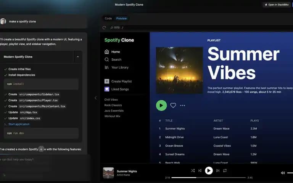Click the Home icon in the Spotify sidebar
The width and height of the screenshot is (293, 183).
pos(107,52)
